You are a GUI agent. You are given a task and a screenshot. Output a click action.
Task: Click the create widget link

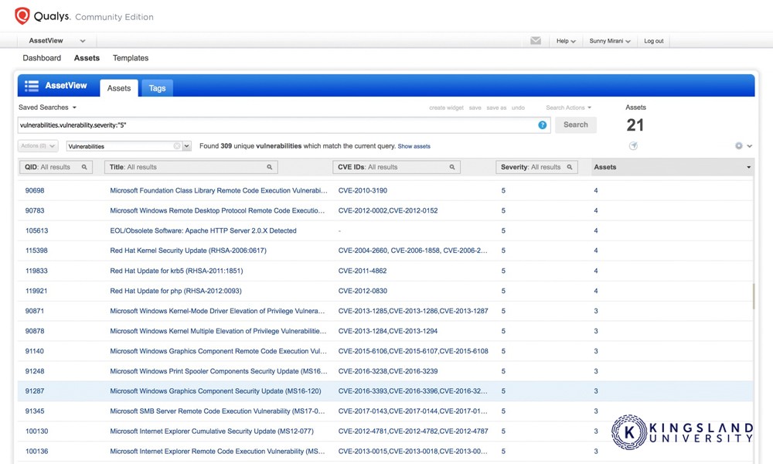pyautogui.click(x=446, y=107)
